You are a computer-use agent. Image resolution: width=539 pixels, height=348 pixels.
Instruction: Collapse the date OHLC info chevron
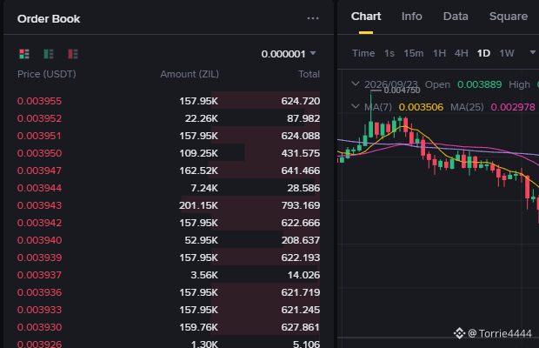click(x=356, y=84)
